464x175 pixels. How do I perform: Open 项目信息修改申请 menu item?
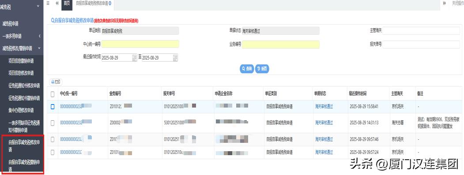(22, 73)
